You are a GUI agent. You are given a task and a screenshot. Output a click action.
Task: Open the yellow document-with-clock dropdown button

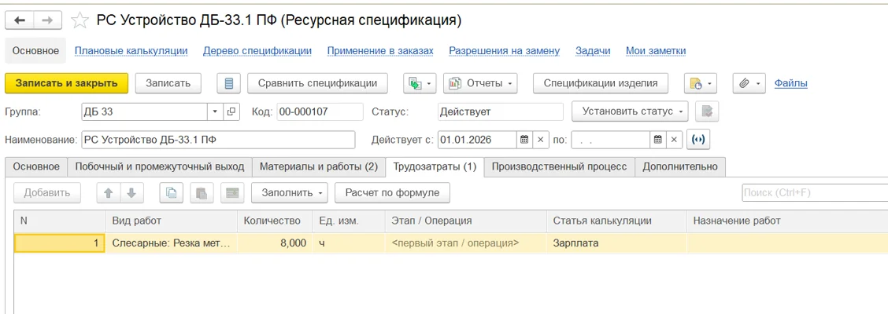click(701, 83)
